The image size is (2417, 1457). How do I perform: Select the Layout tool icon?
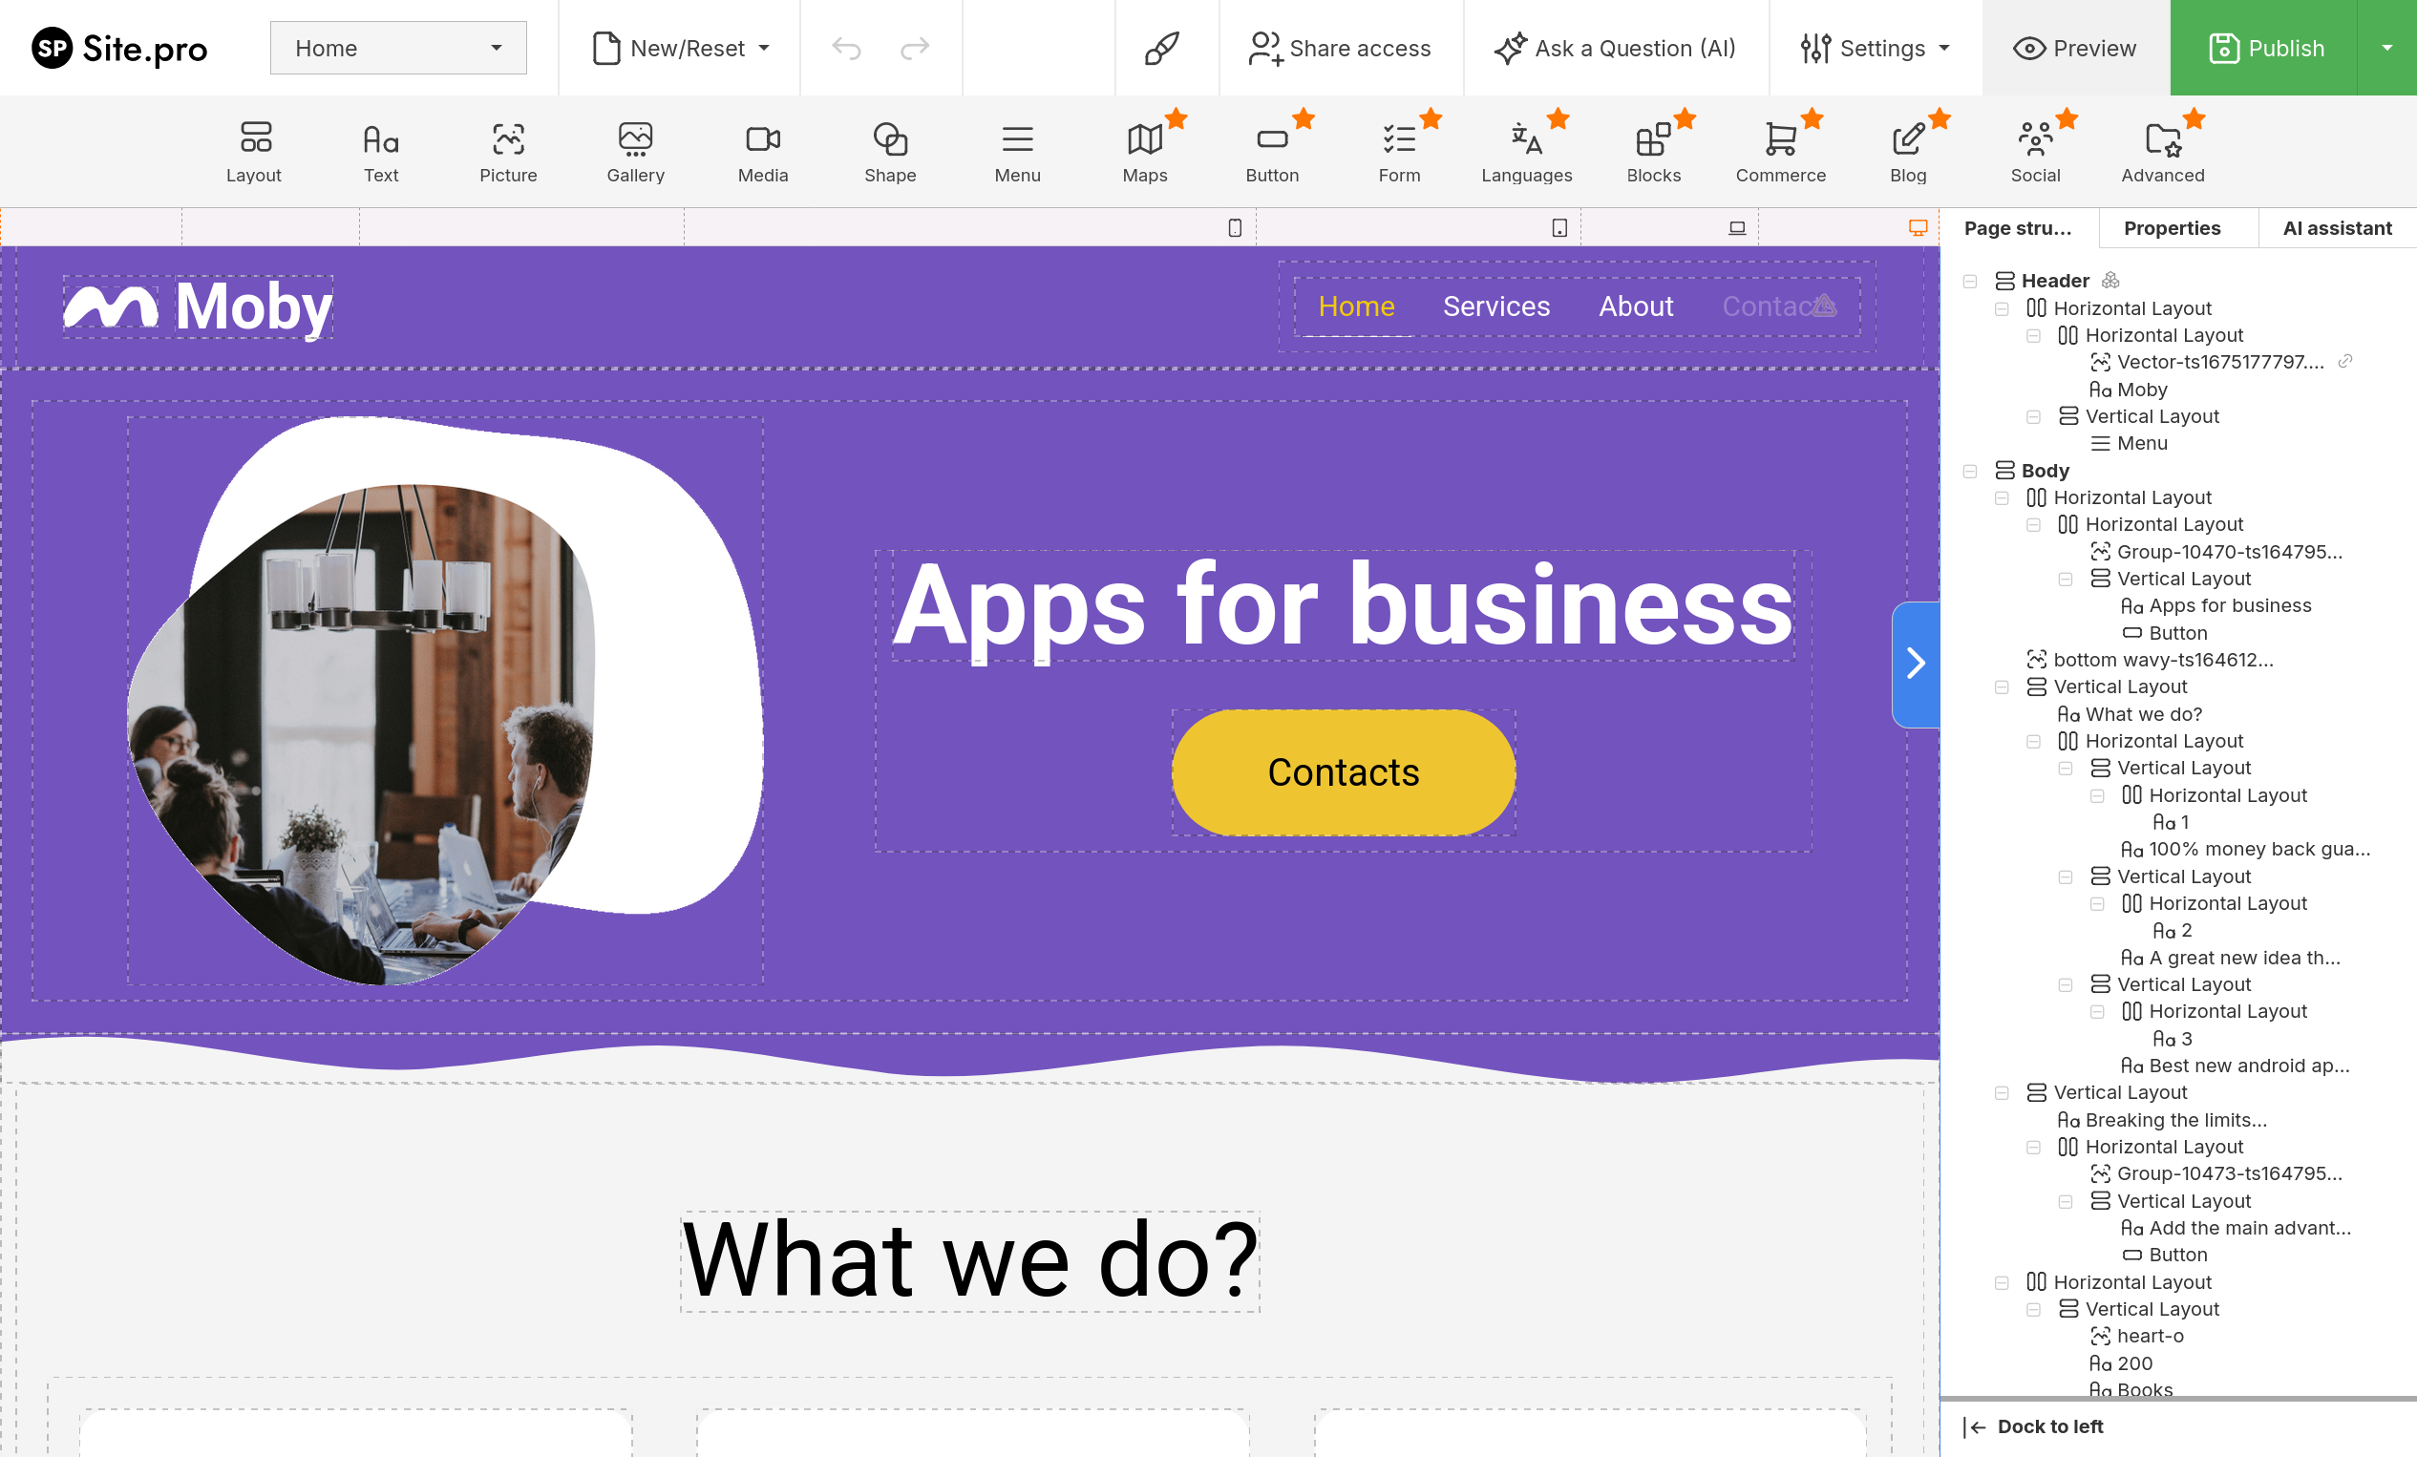(x=254, y=140)
